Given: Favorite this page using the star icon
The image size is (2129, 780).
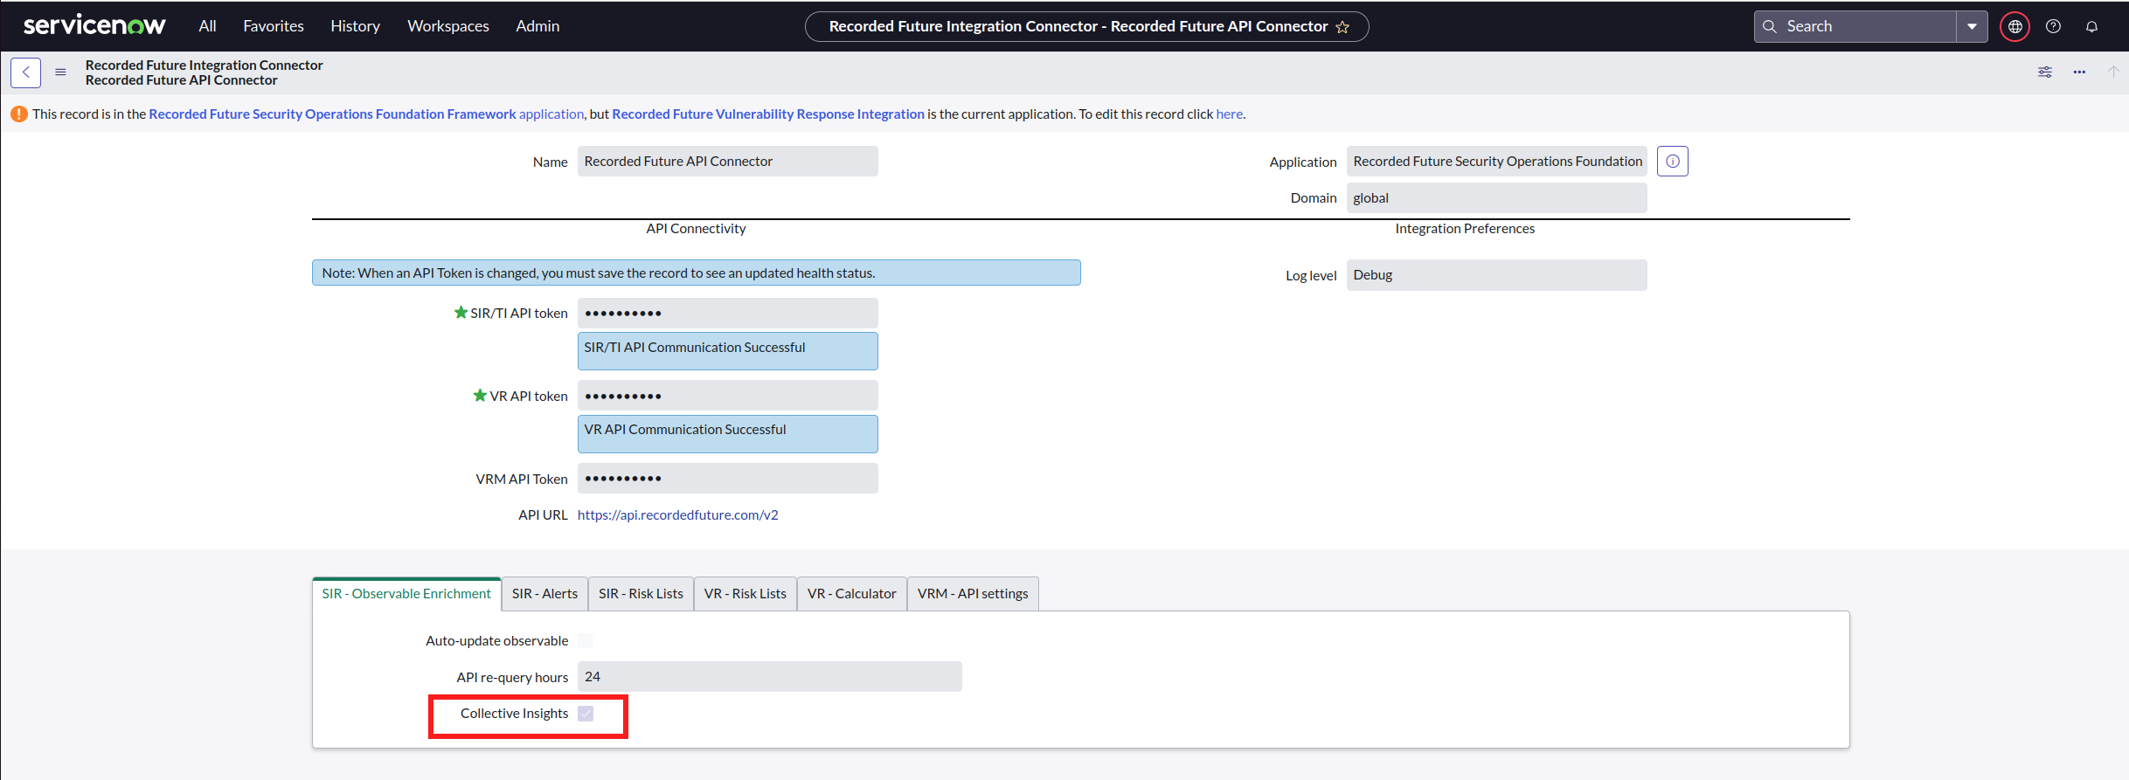Looking at the screenshot, I should 1342,27.
